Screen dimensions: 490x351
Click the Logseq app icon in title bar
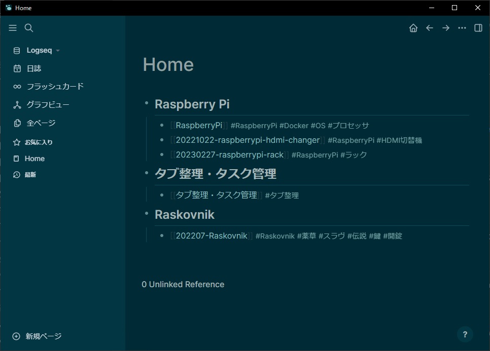[x=9, y=8]
